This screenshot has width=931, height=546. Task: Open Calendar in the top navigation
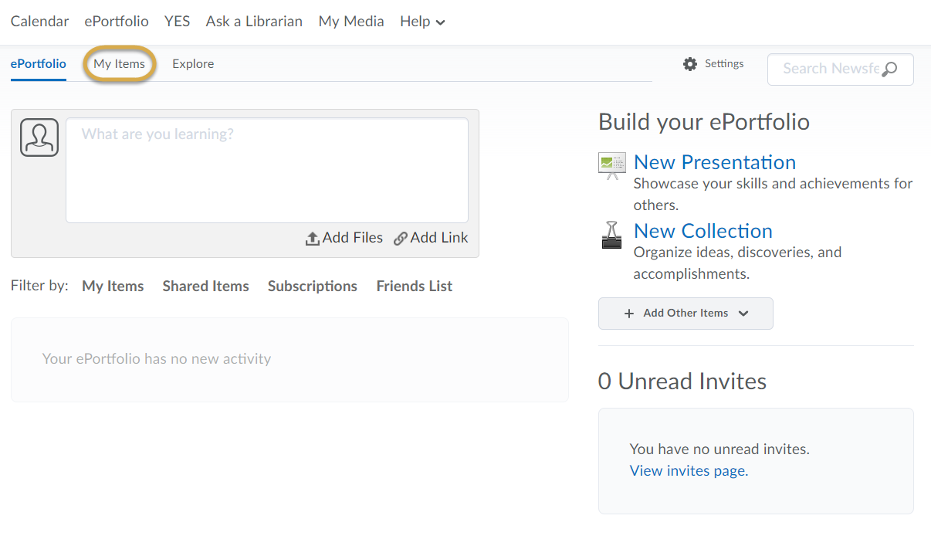[x=39, y=22]
